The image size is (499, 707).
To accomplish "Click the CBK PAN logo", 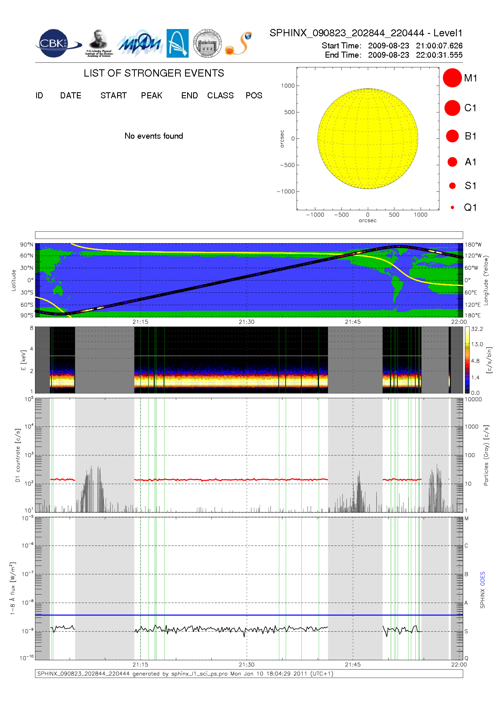I will tap(56, 44).
